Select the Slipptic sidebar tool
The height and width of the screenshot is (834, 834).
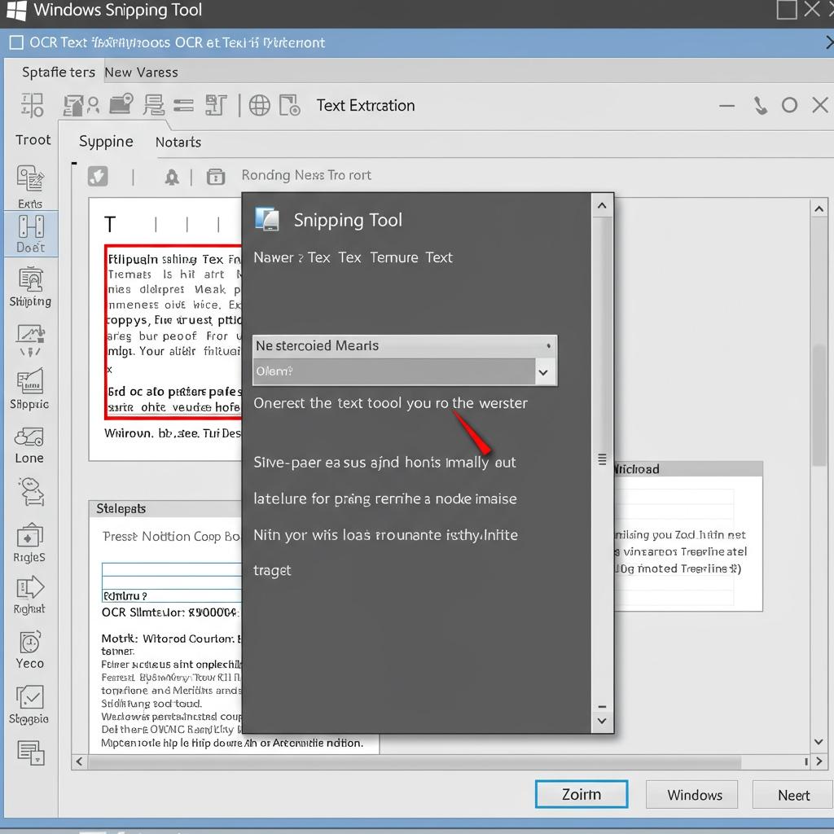click(30, 388)
